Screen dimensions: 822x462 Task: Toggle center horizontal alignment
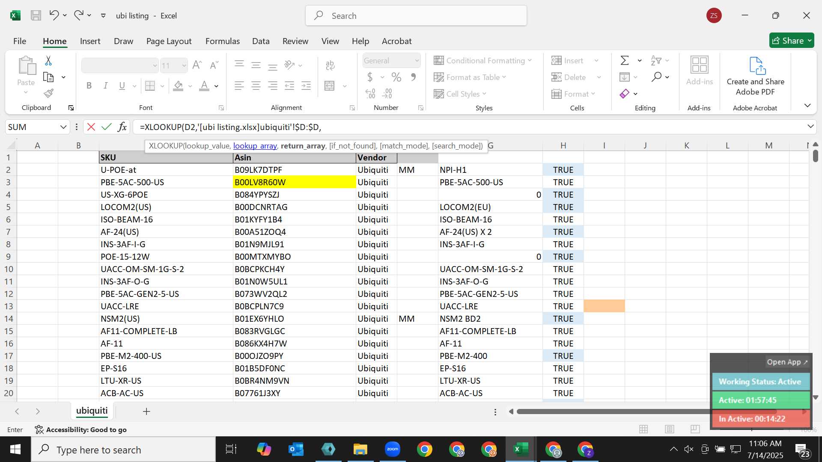tap(256, 86)
